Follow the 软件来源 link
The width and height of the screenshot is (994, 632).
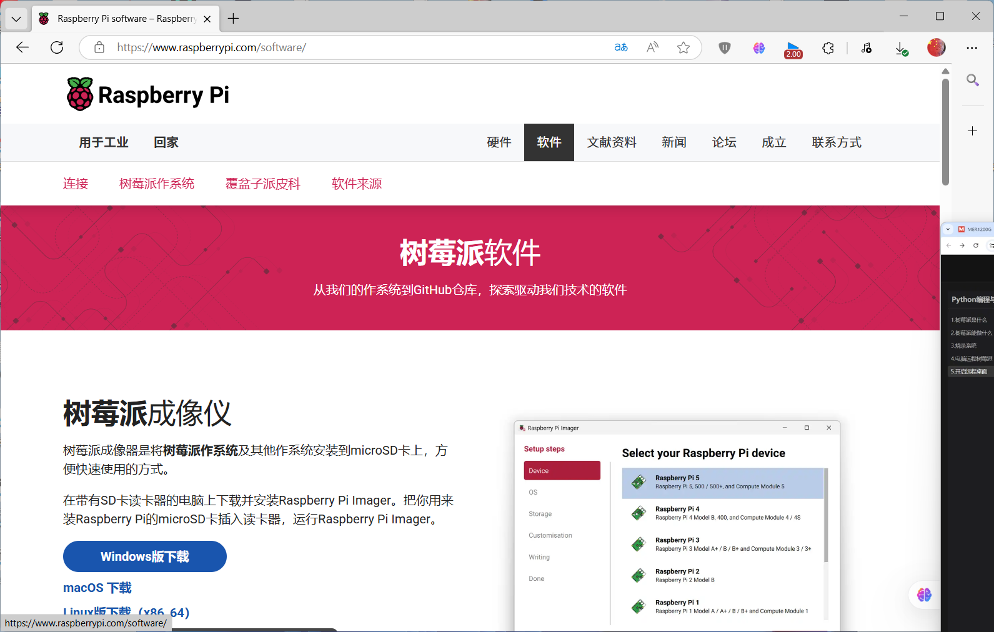coord(357,184)
